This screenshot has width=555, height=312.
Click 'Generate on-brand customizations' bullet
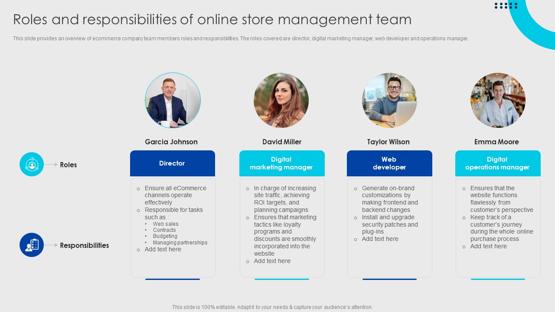pos(390,199)
